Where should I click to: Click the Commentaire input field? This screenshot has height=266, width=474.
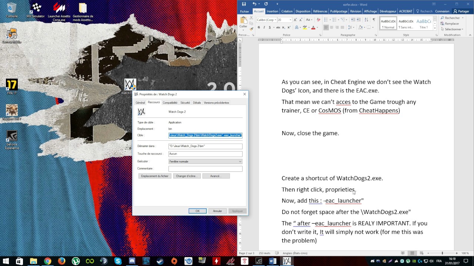point(205,169)
